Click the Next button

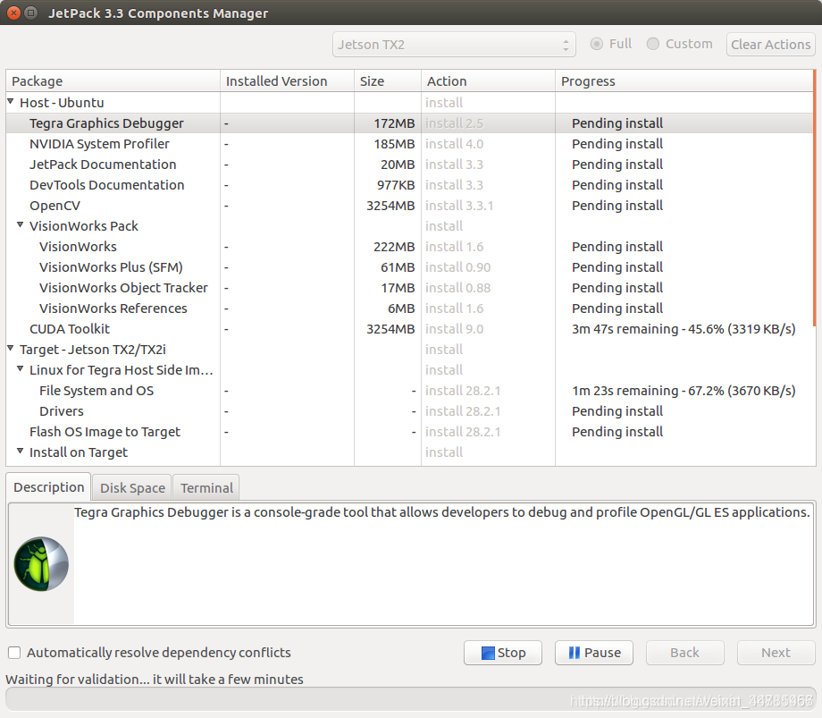tap(776, 653)
